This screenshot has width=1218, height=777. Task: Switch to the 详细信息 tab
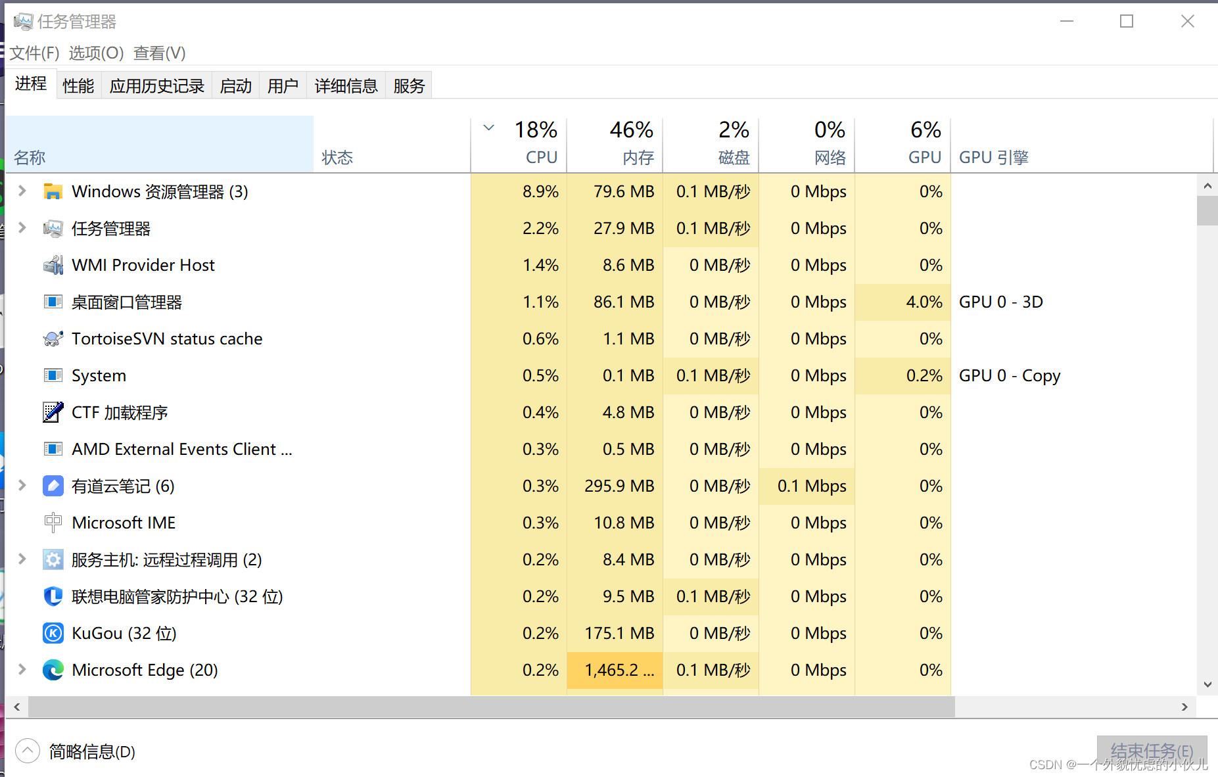[346, 85]
